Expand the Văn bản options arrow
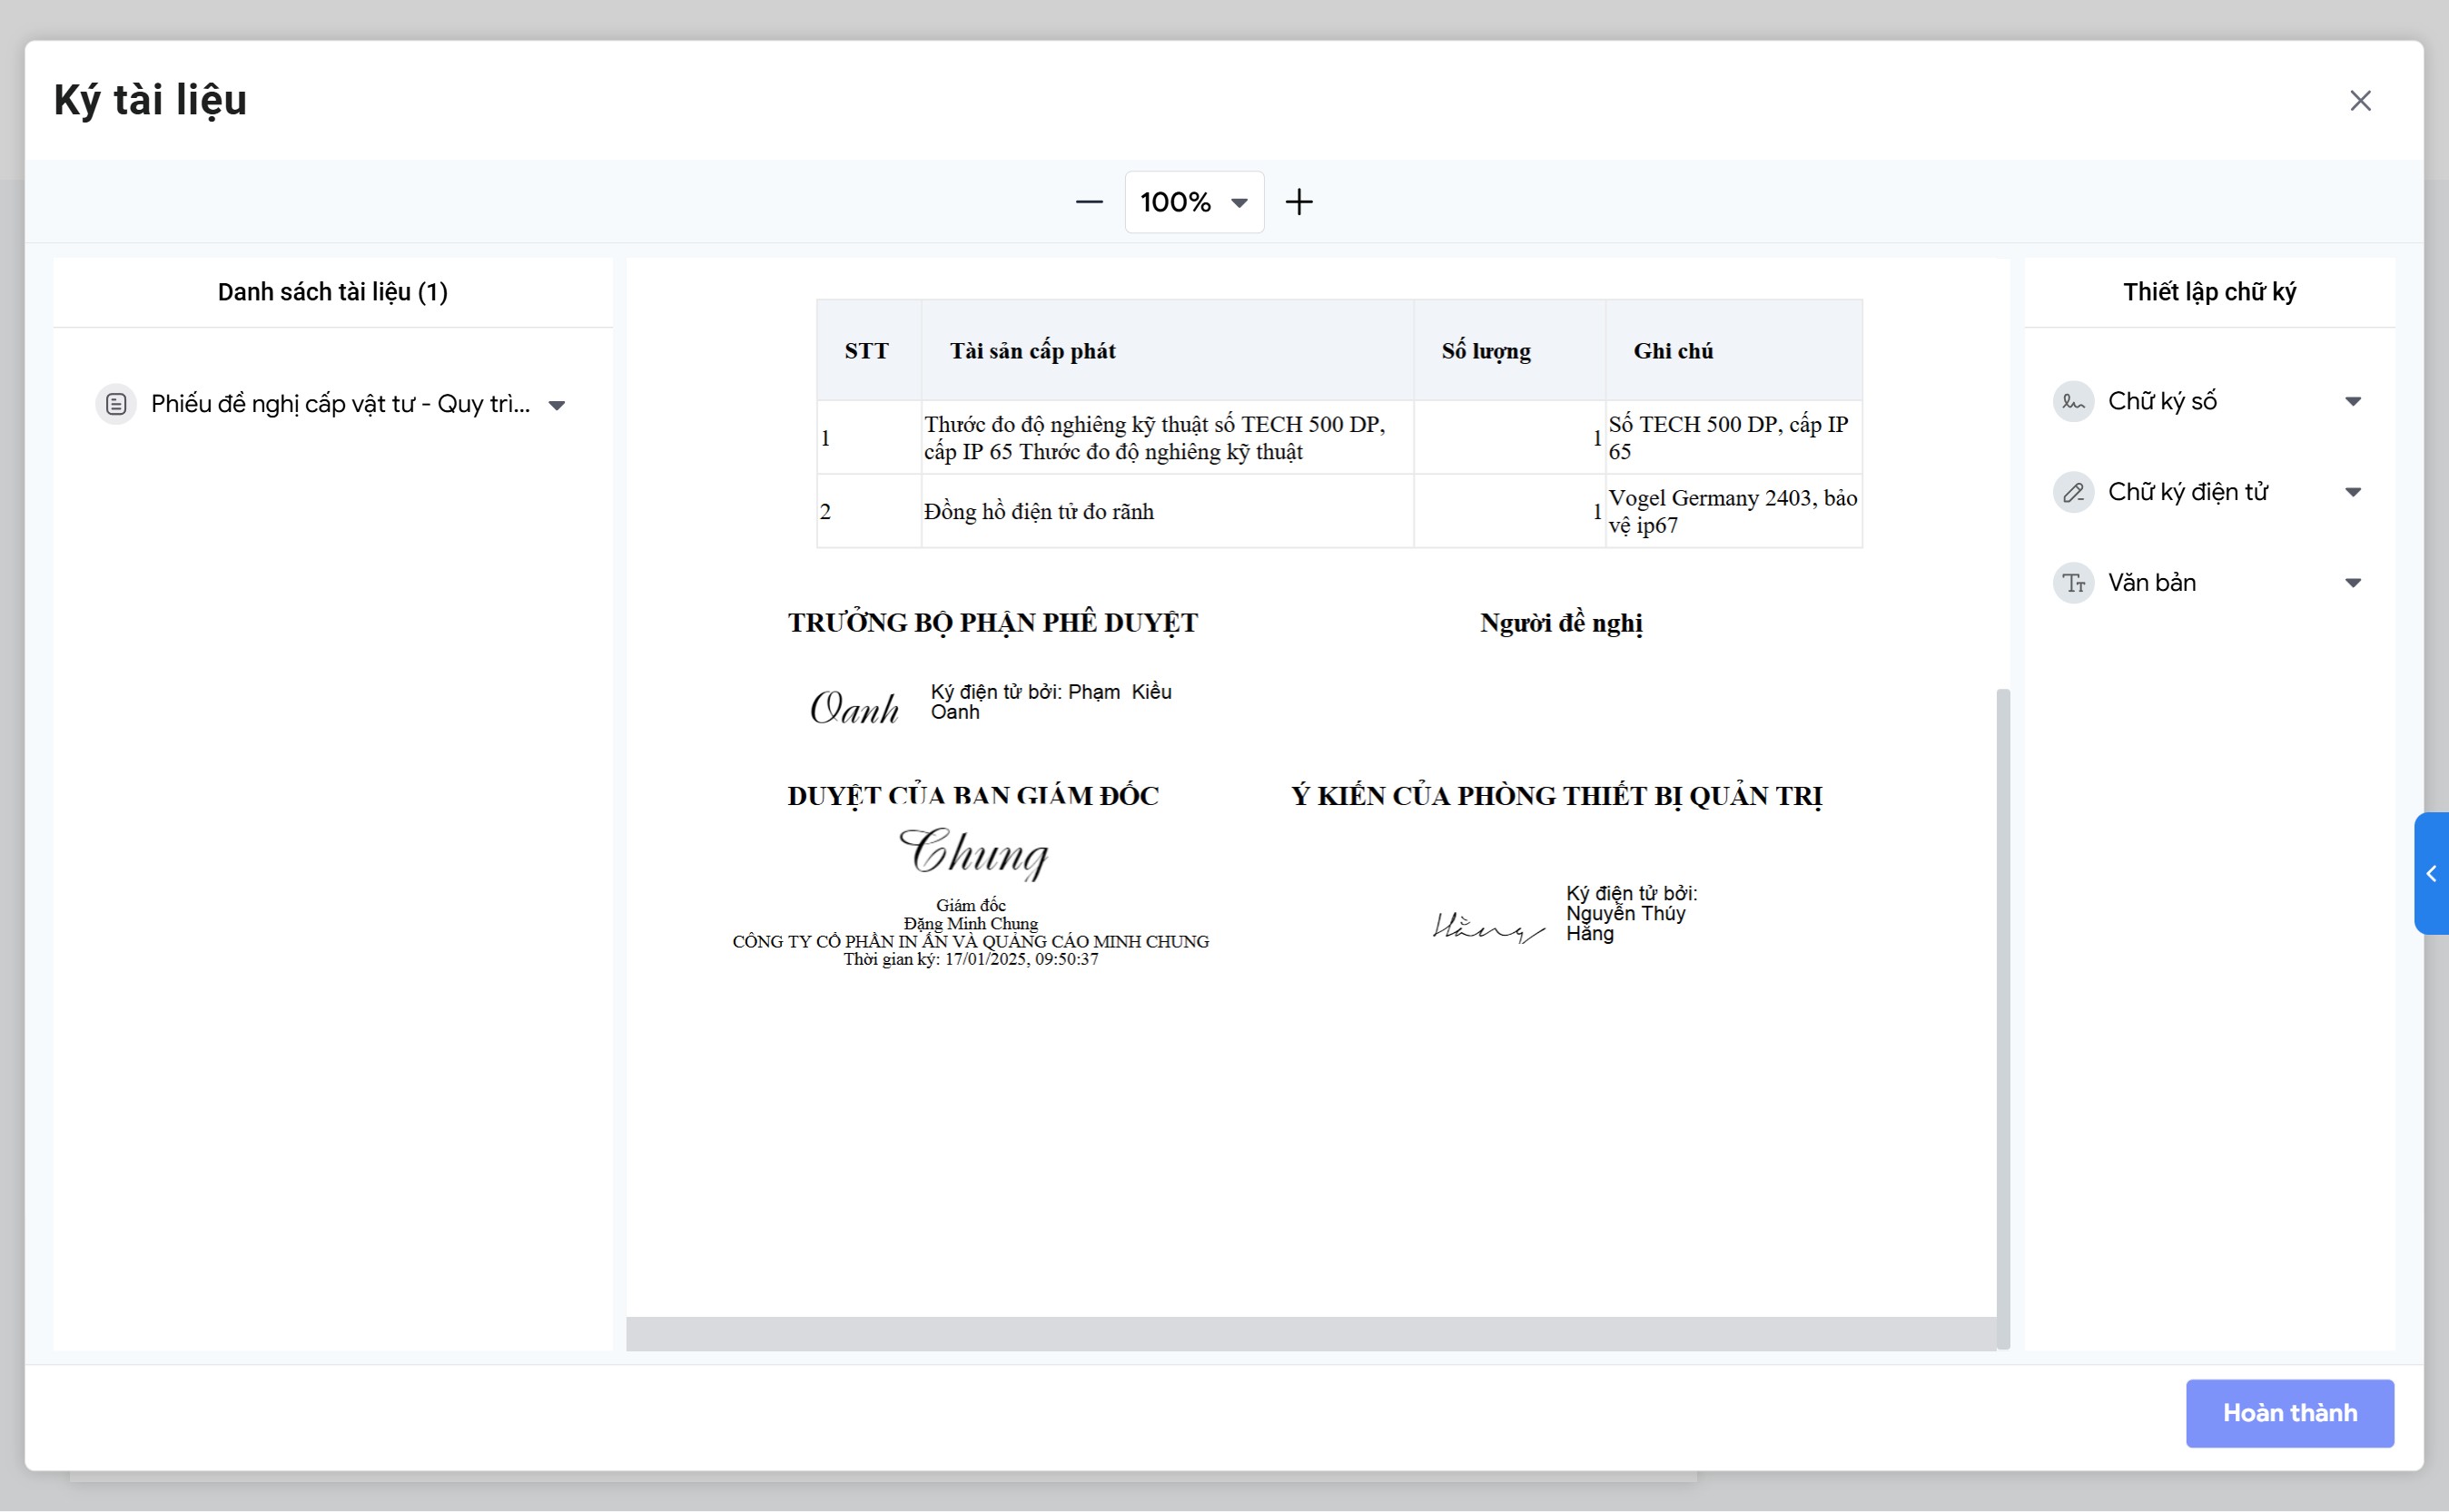Screen dimensions: 2449x1512 point(2353,583)
